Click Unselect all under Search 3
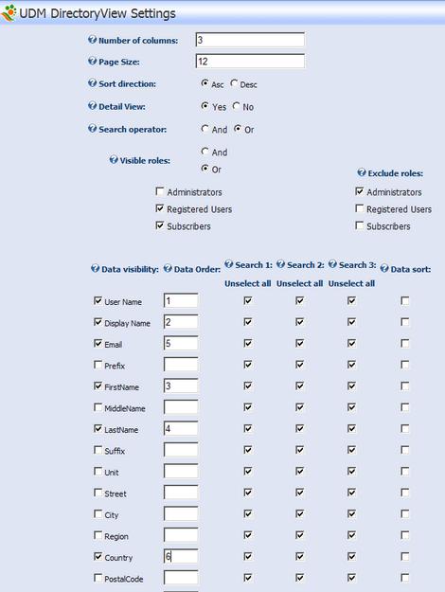 (x=351, y=283)
